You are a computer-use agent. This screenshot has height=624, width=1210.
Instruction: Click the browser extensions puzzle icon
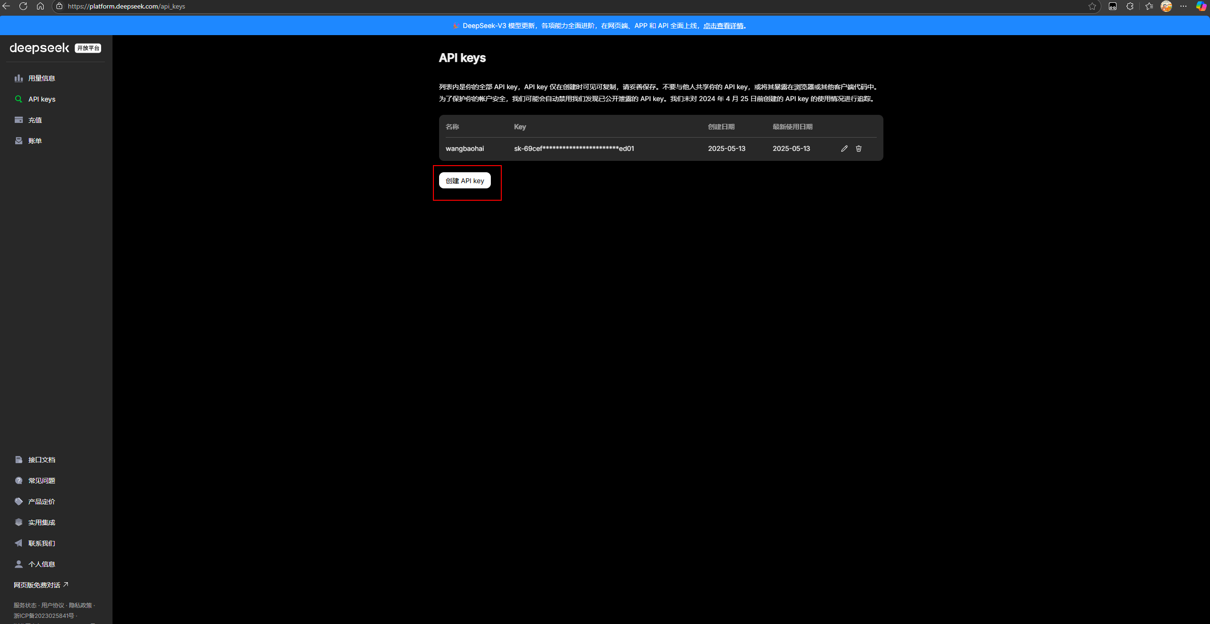pos(1130,6)
